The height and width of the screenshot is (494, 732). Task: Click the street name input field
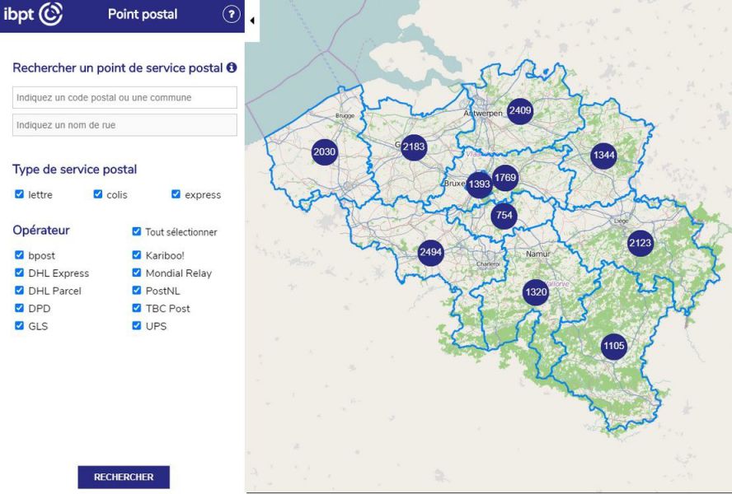124,125
